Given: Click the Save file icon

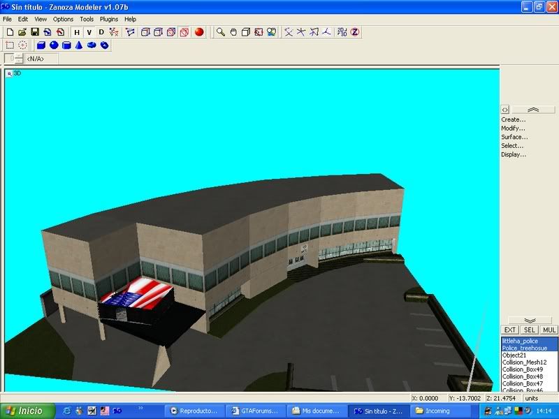Looking at the screenshot, I should 34,32.
